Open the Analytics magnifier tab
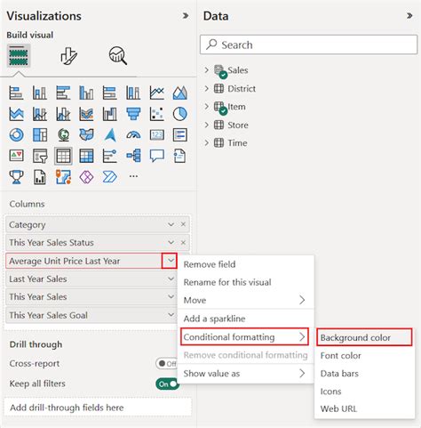The height and width of the screenshot is (428, 421). 118,56
